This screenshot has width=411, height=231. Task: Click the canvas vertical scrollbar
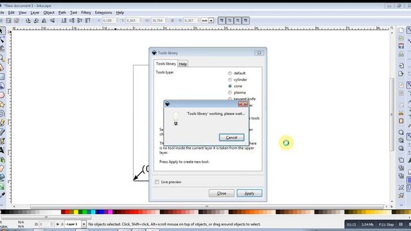click(392, 114)
